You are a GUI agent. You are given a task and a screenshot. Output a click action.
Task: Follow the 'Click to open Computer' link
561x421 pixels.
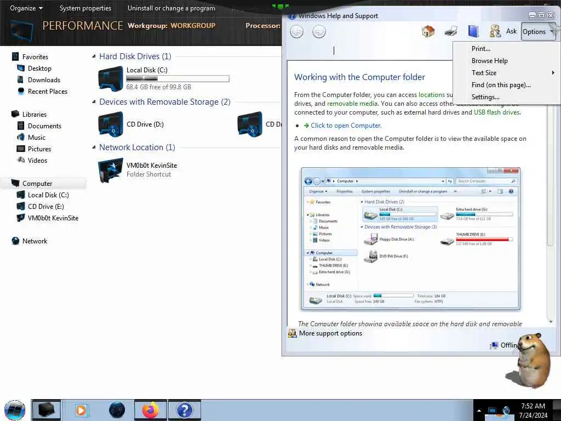click(346, 126)
